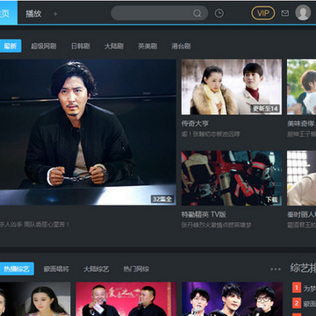Switch to the 播放 tab
This screenshot has height=316, width=316.
coord(33,14)
